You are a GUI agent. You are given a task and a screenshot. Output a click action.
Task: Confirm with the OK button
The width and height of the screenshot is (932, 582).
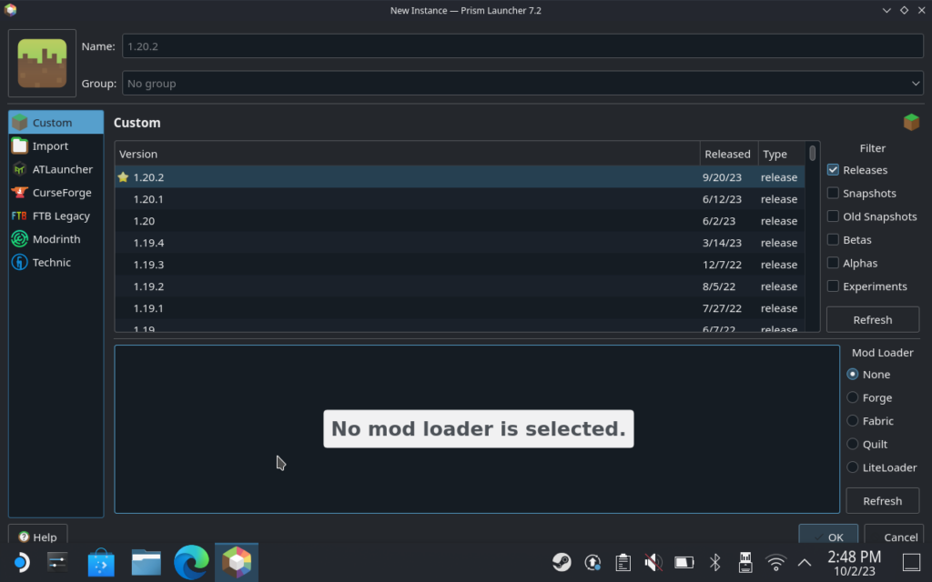828,536
